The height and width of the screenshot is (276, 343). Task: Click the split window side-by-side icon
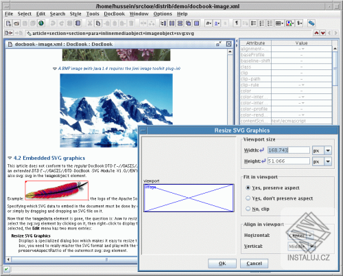click(x=163, y=23)
